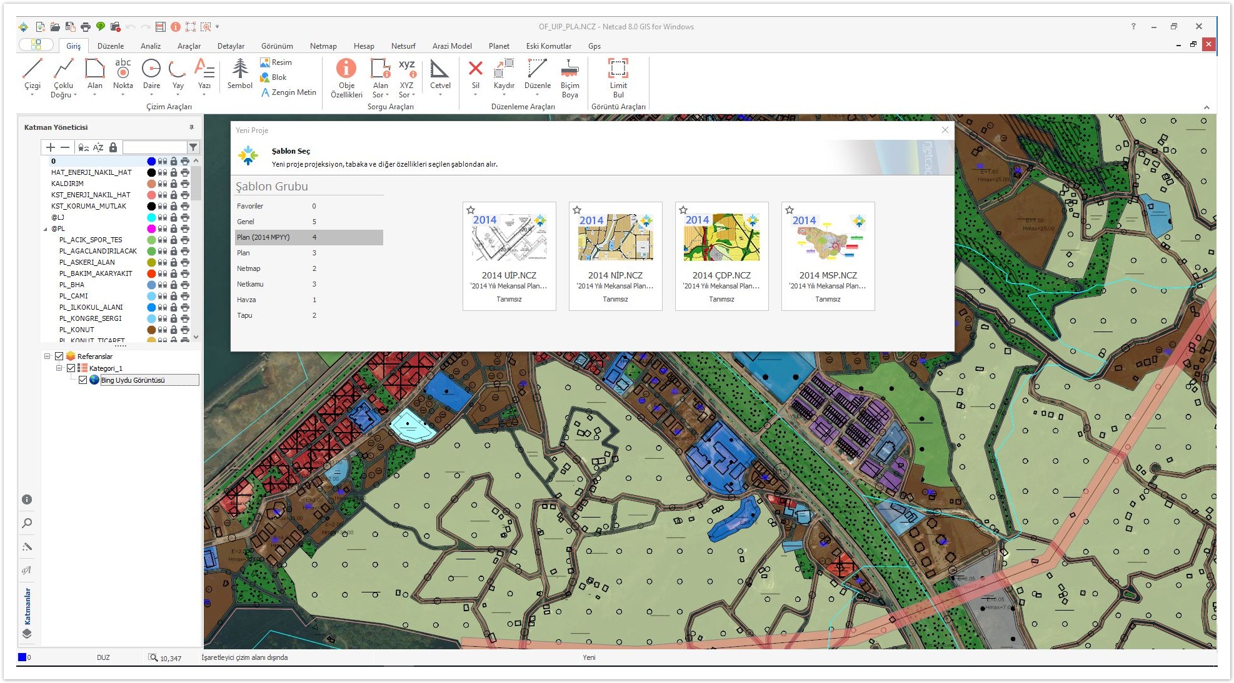Viewport: 1234px width, 683px height.
Task: Toggle the Kategori_1 checkbox
Action: pos(71,368)
